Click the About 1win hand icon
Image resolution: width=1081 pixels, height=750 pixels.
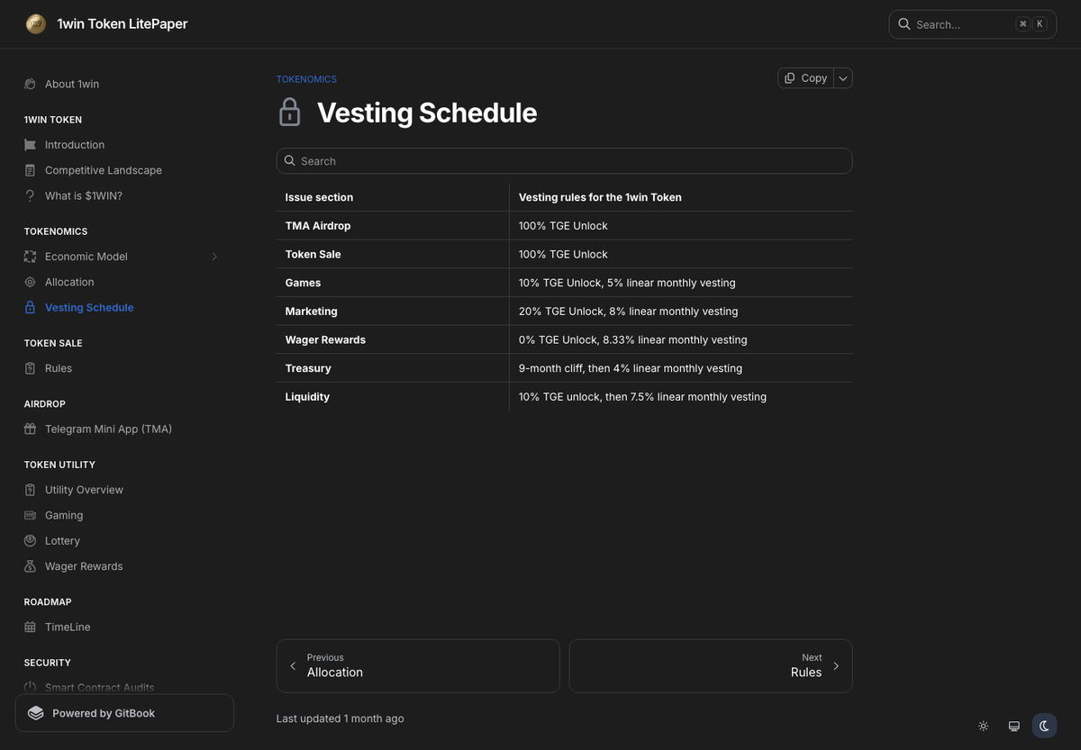(30, 84)
